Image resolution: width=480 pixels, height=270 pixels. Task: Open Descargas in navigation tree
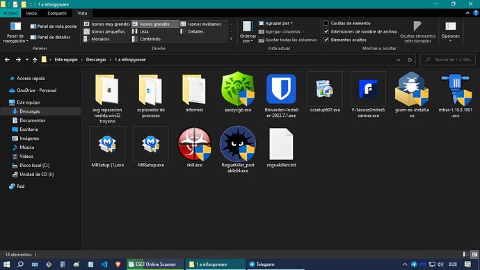tap(30, 111)
